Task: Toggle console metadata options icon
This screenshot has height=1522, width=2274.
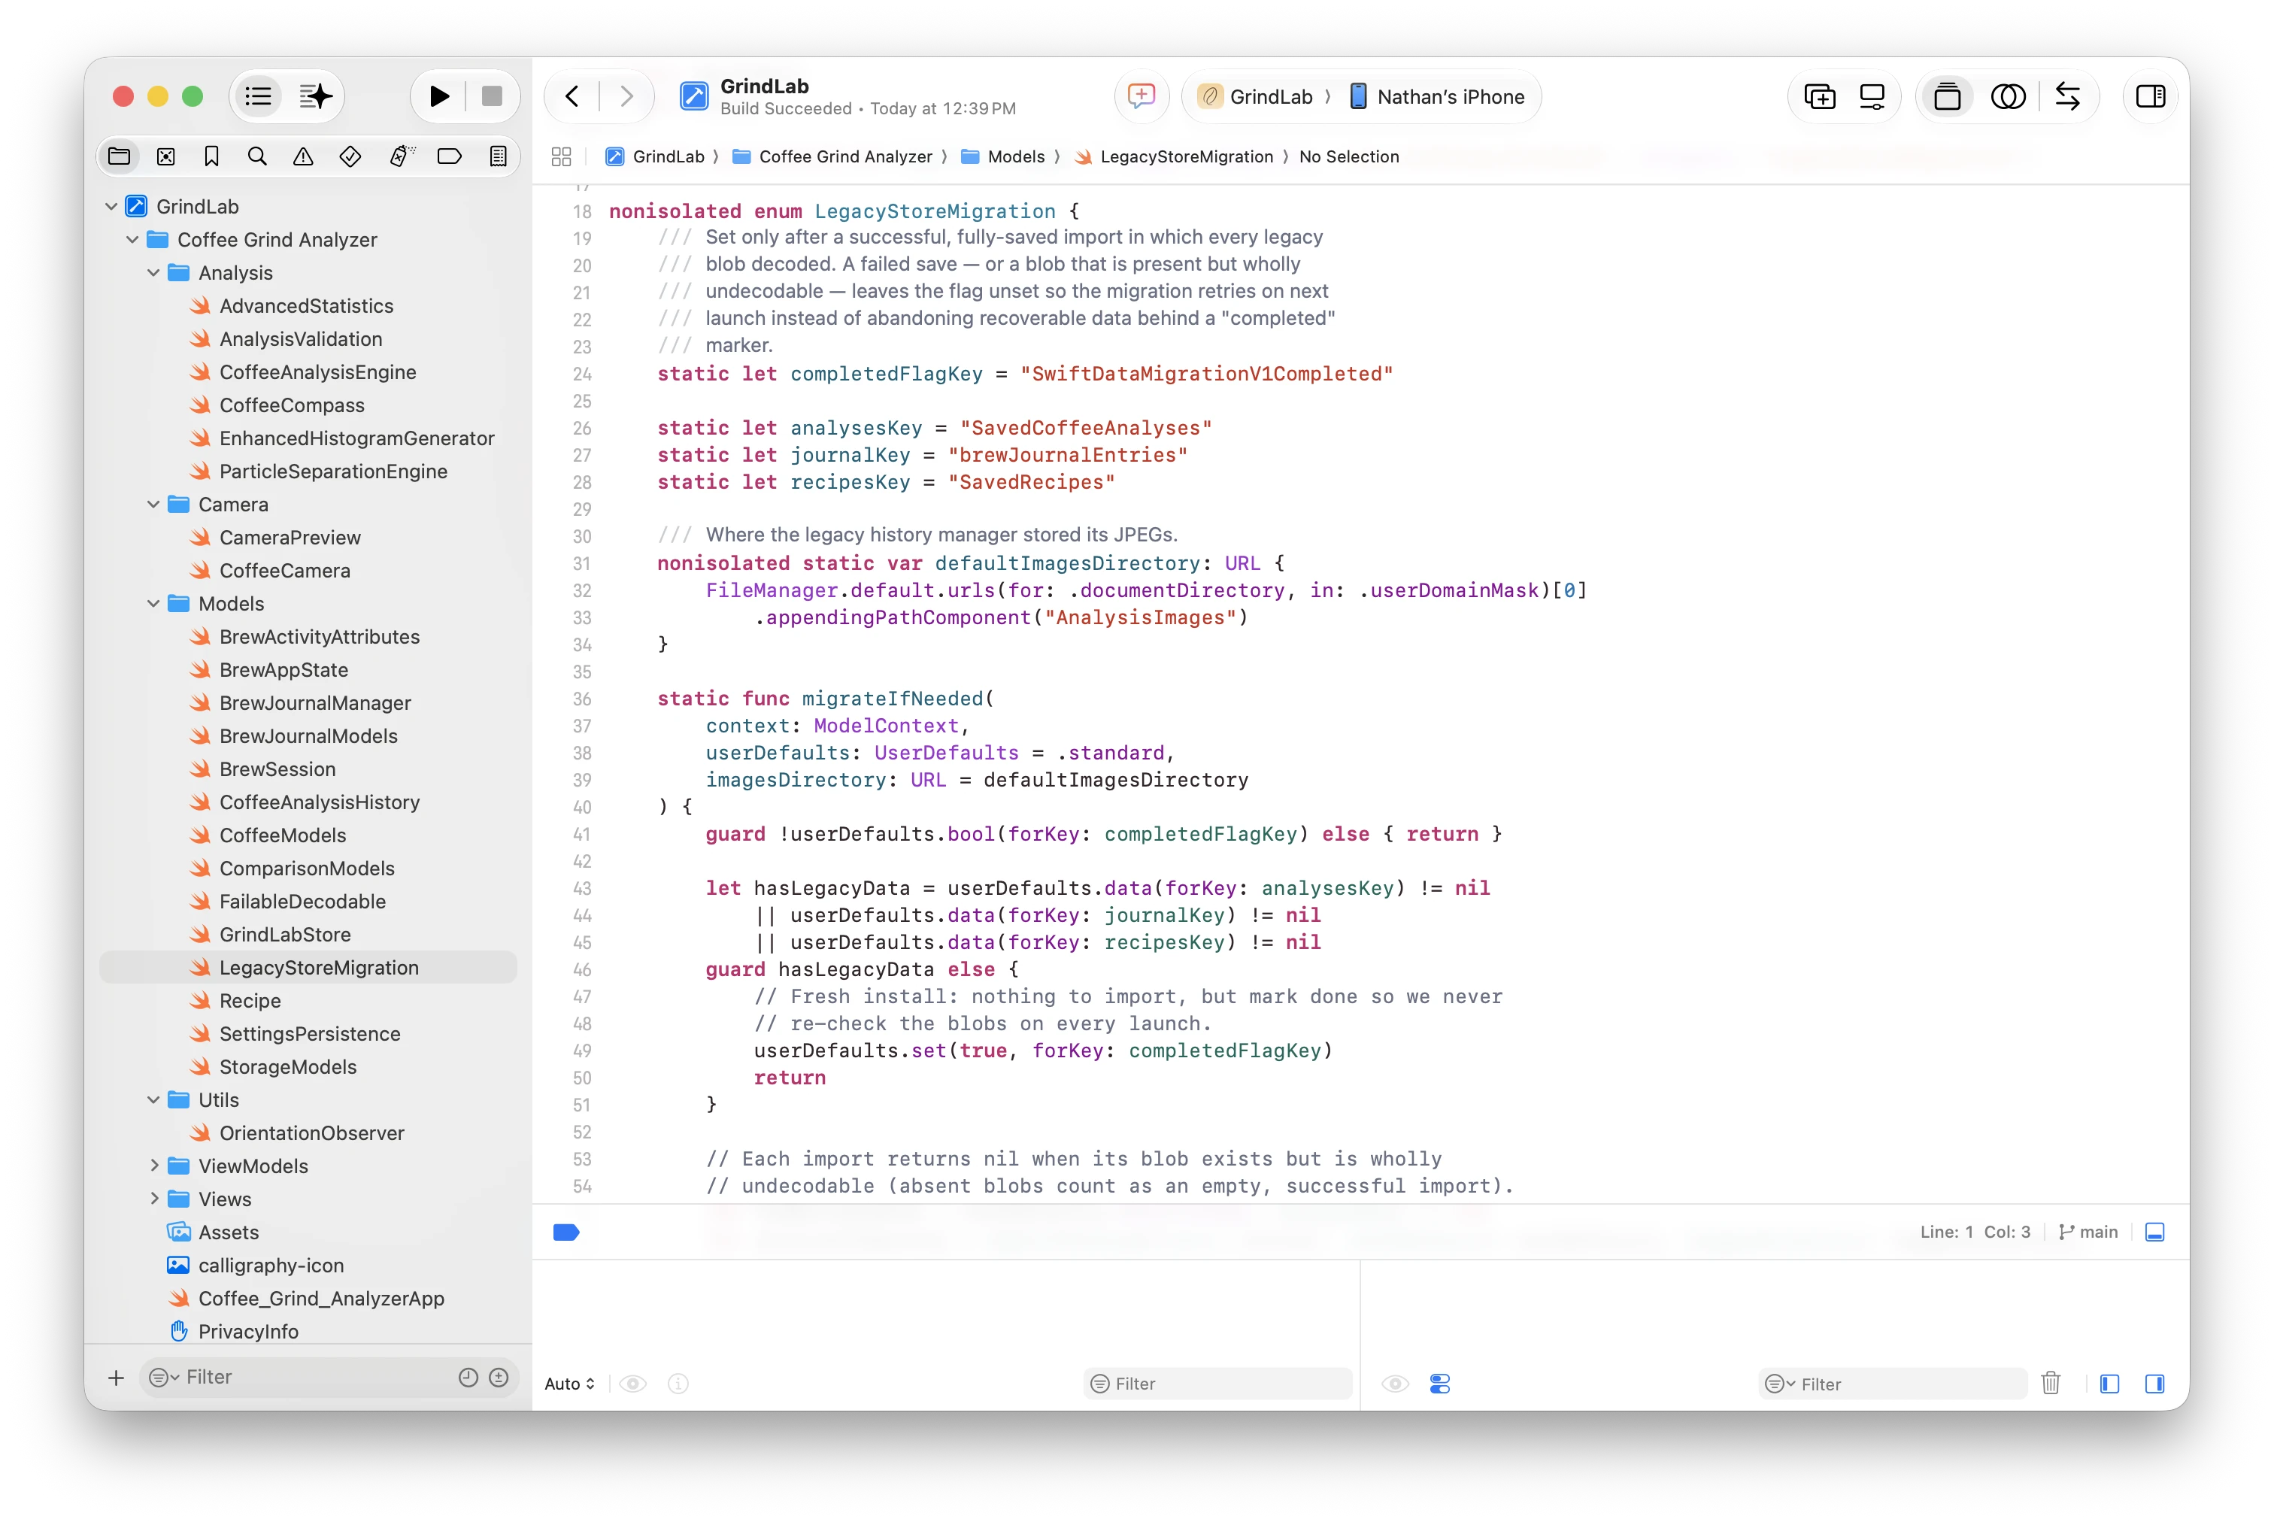Action: 1440,1384
